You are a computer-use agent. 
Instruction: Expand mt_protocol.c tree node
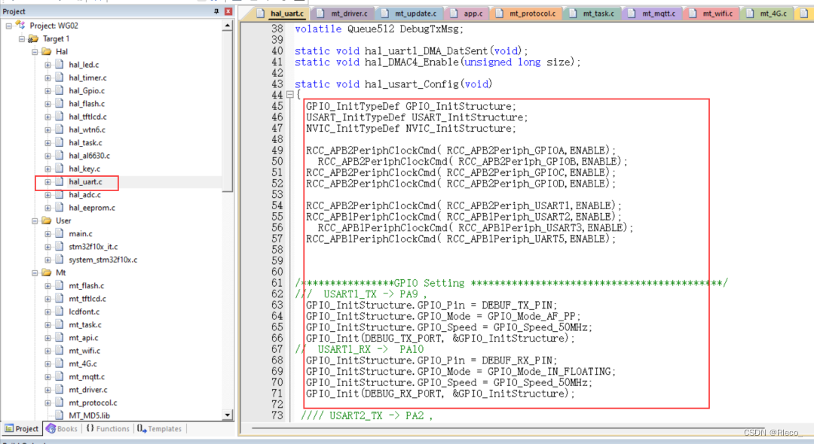point(47,403)
